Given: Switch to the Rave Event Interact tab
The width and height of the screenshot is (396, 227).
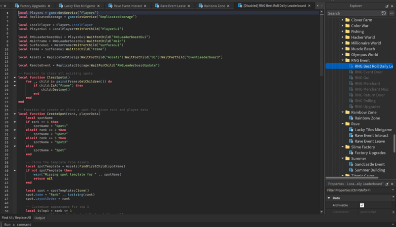Looking at the screenshot, I should click(126, 5).
